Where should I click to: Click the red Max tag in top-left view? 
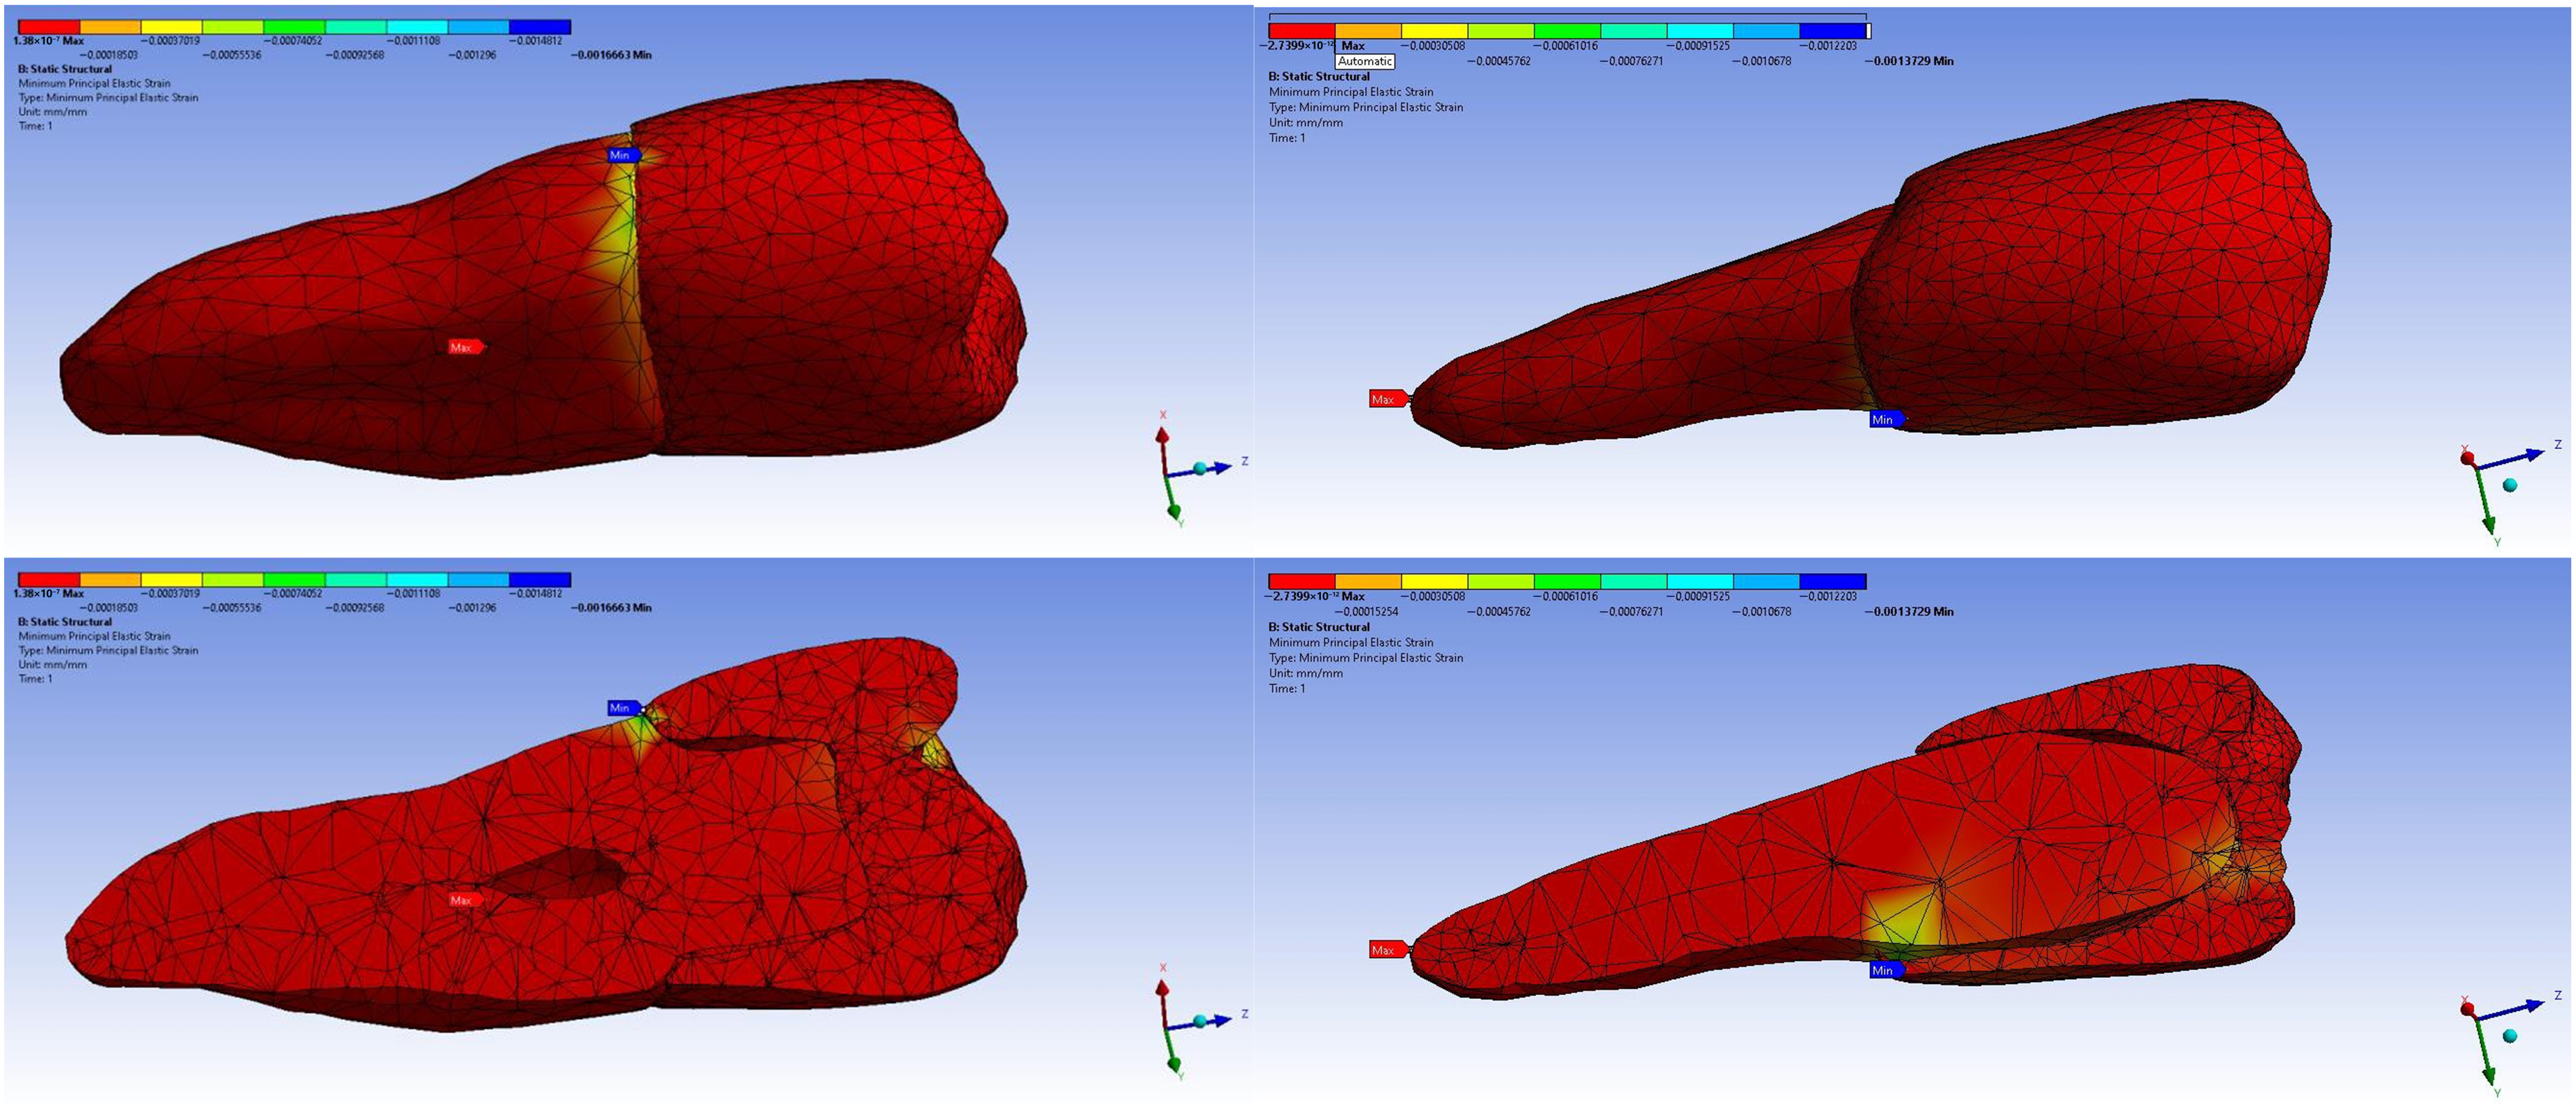[x=466, y=347]
